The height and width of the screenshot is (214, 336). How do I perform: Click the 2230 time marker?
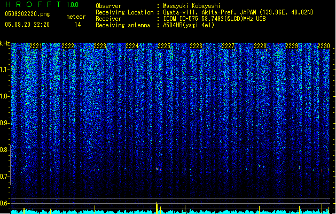[324, 46]
